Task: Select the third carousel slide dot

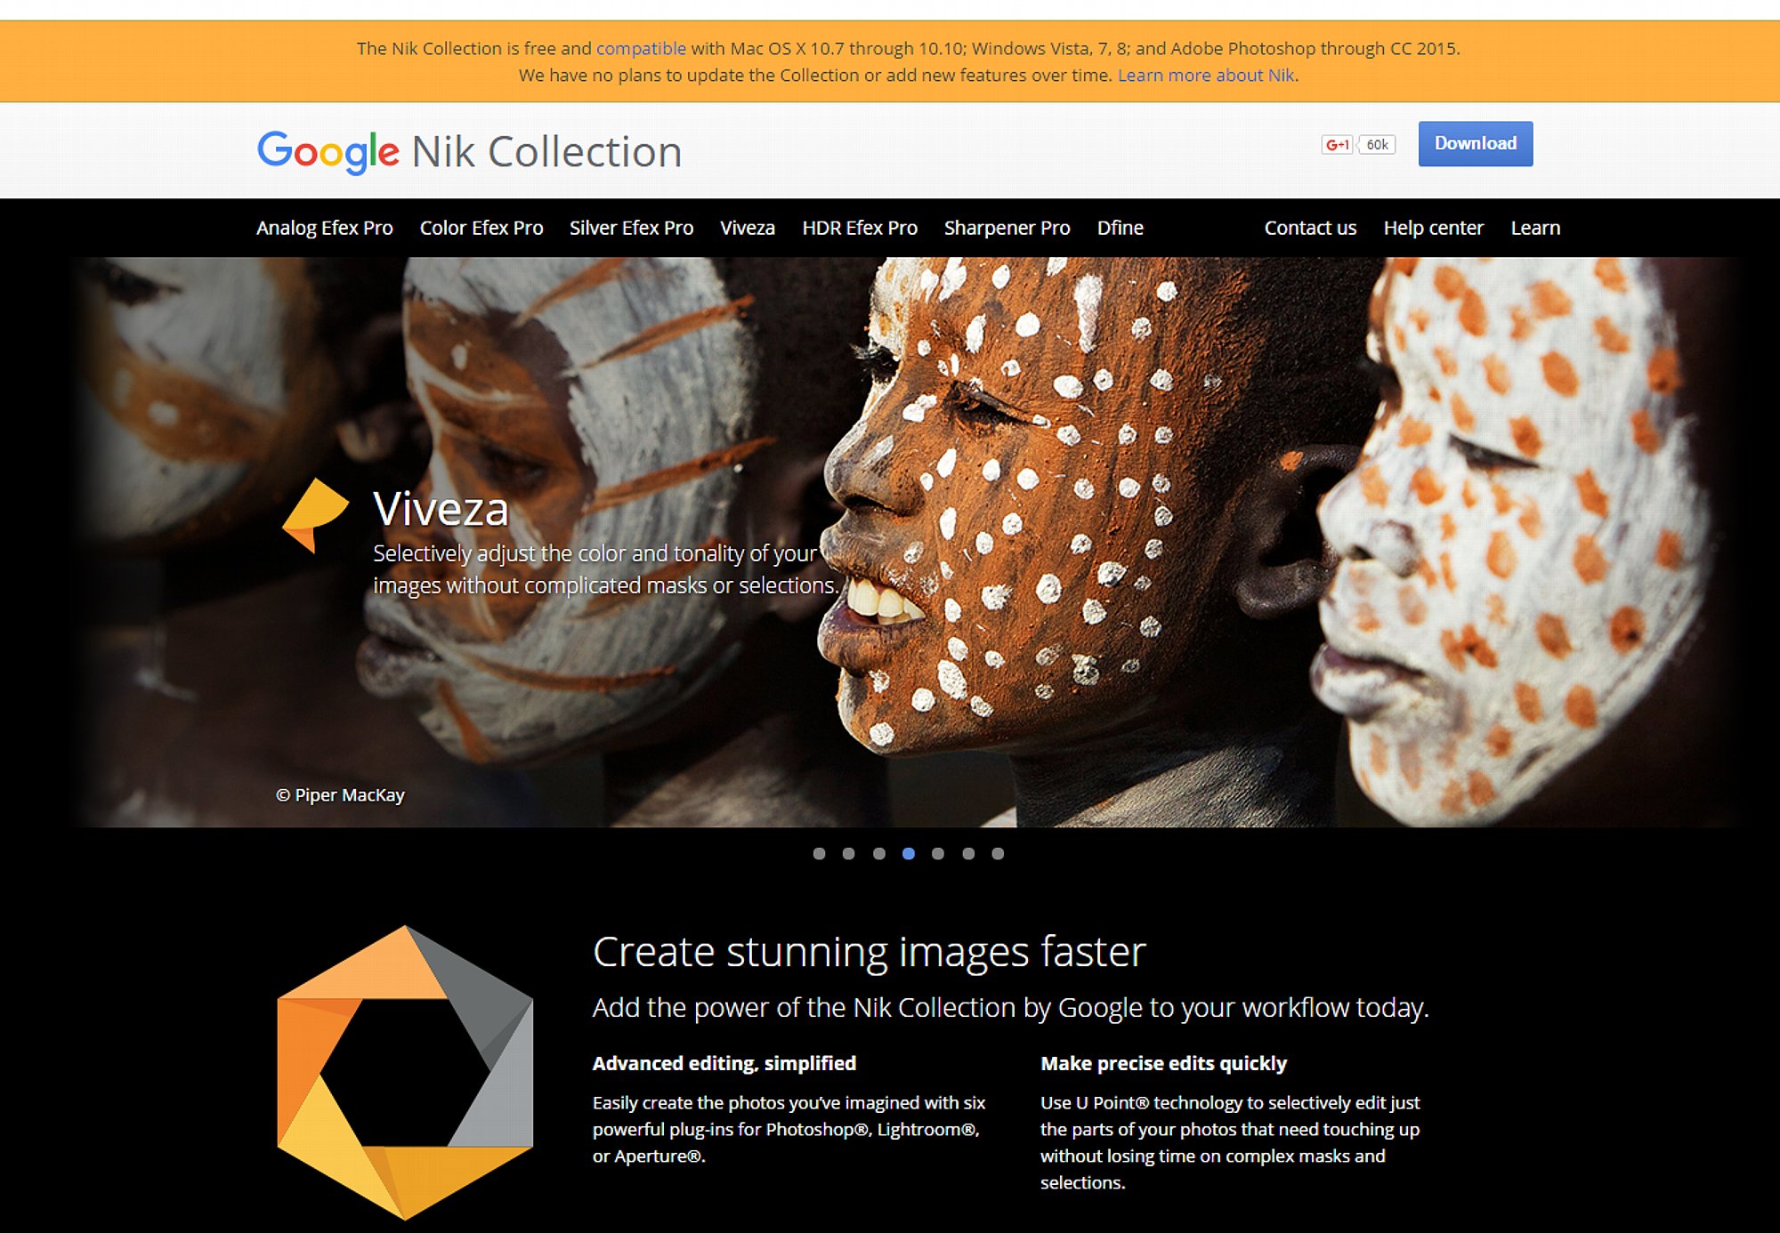Action: (878, 854)
